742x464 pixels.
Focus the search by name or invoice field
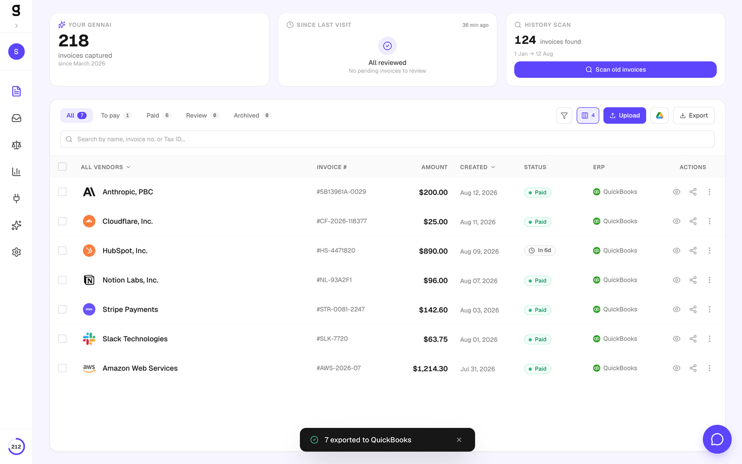click(387, 139)
